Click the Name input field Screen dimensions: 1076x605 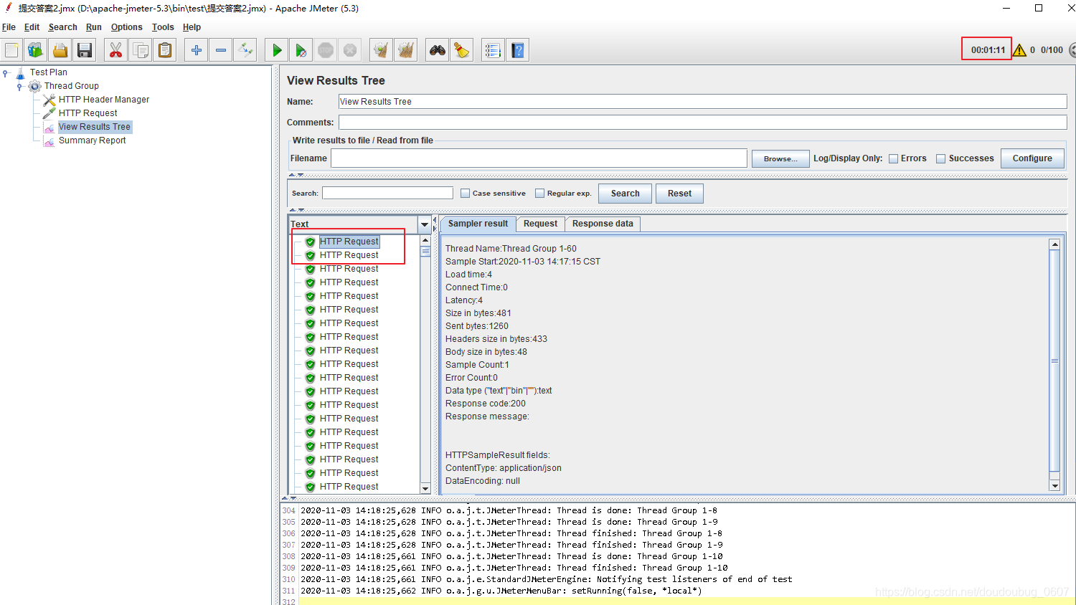click(702, 102)
